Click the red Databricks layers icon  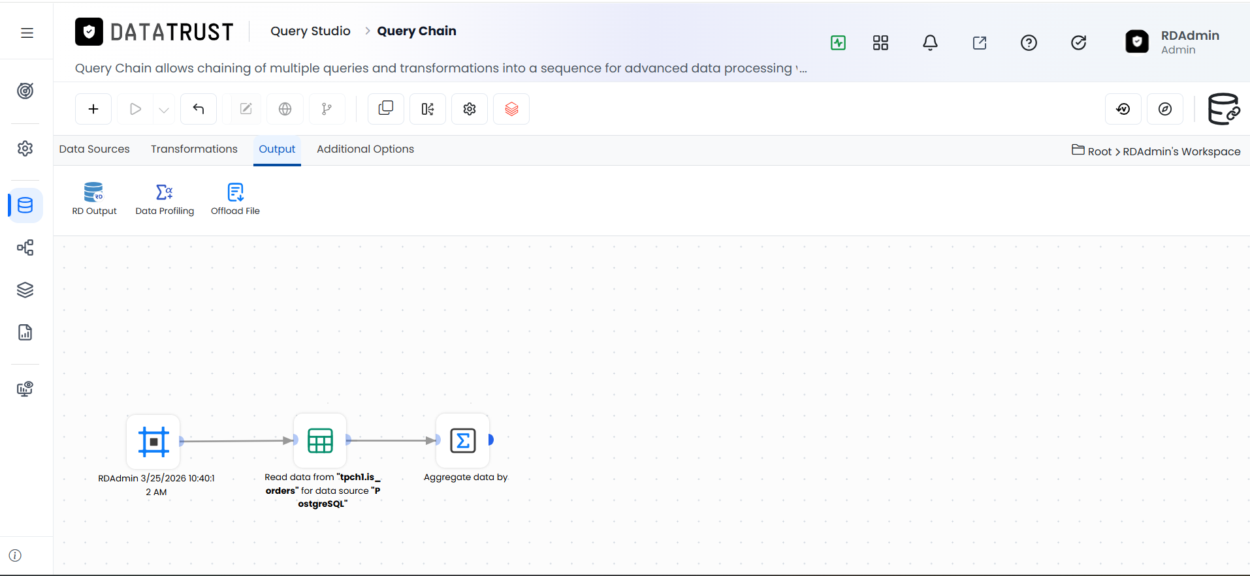(511, 109)
